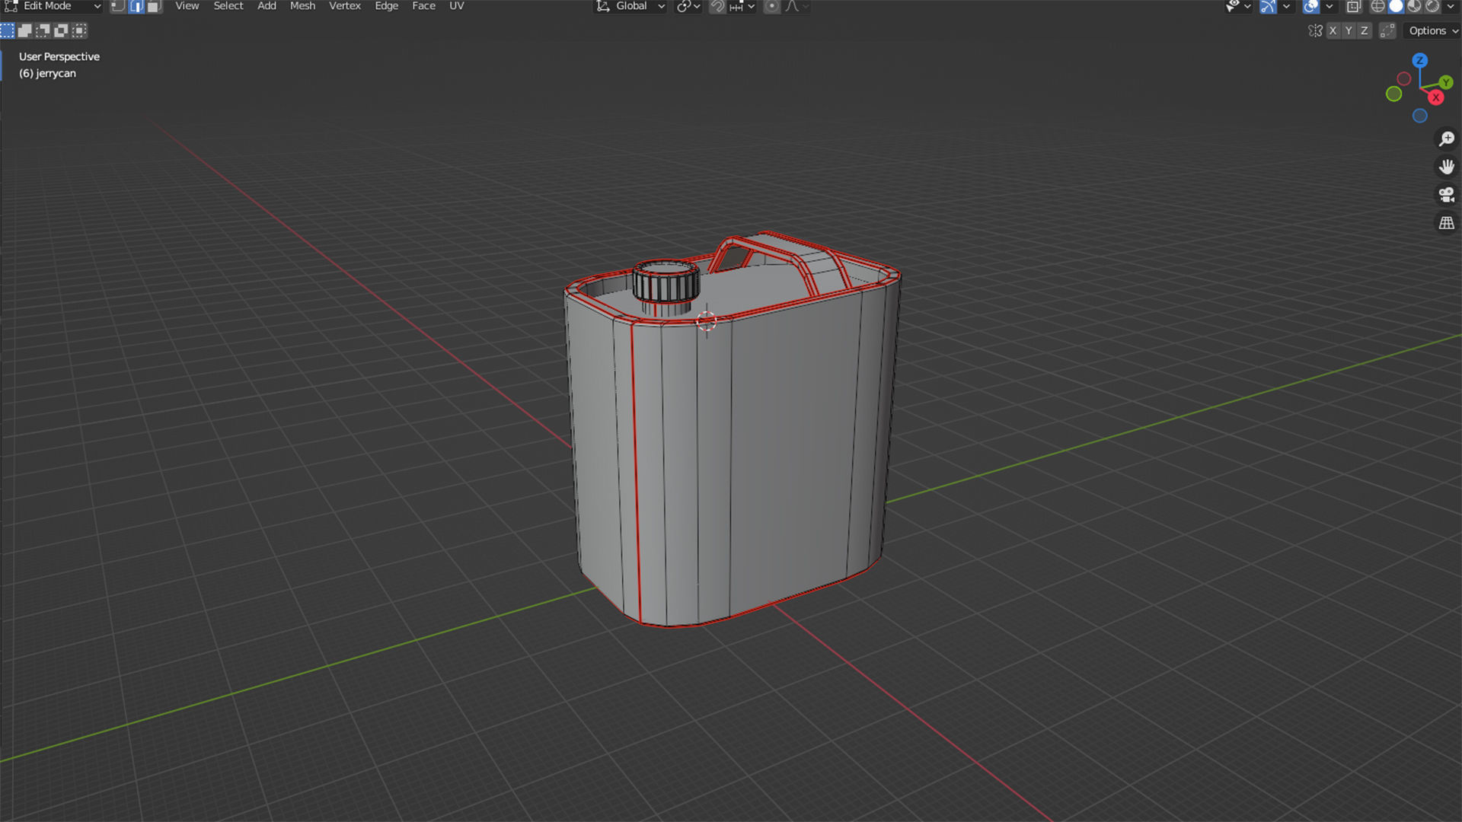Image resolution: width=1462 pixels, height=822 pixels.
Task: Click the negative X gizmo circle
Action: (1404, 78)
